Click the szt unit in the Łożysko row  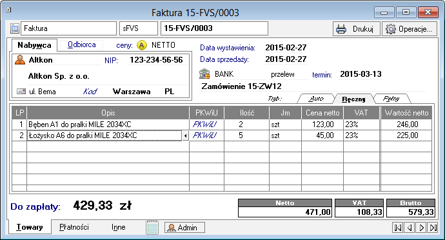285,135
